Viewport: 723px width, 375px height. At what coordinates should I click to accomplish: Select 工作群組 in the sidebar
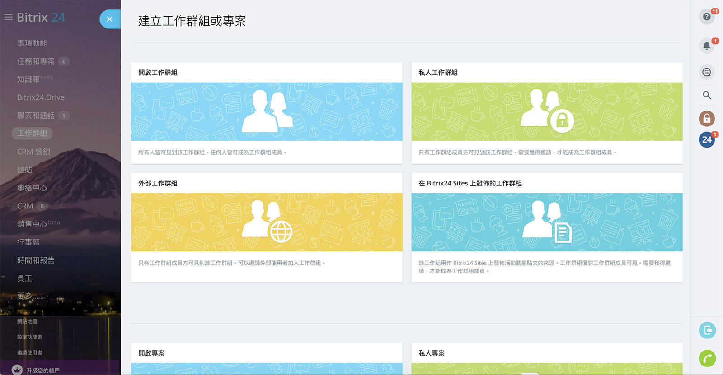32,133
